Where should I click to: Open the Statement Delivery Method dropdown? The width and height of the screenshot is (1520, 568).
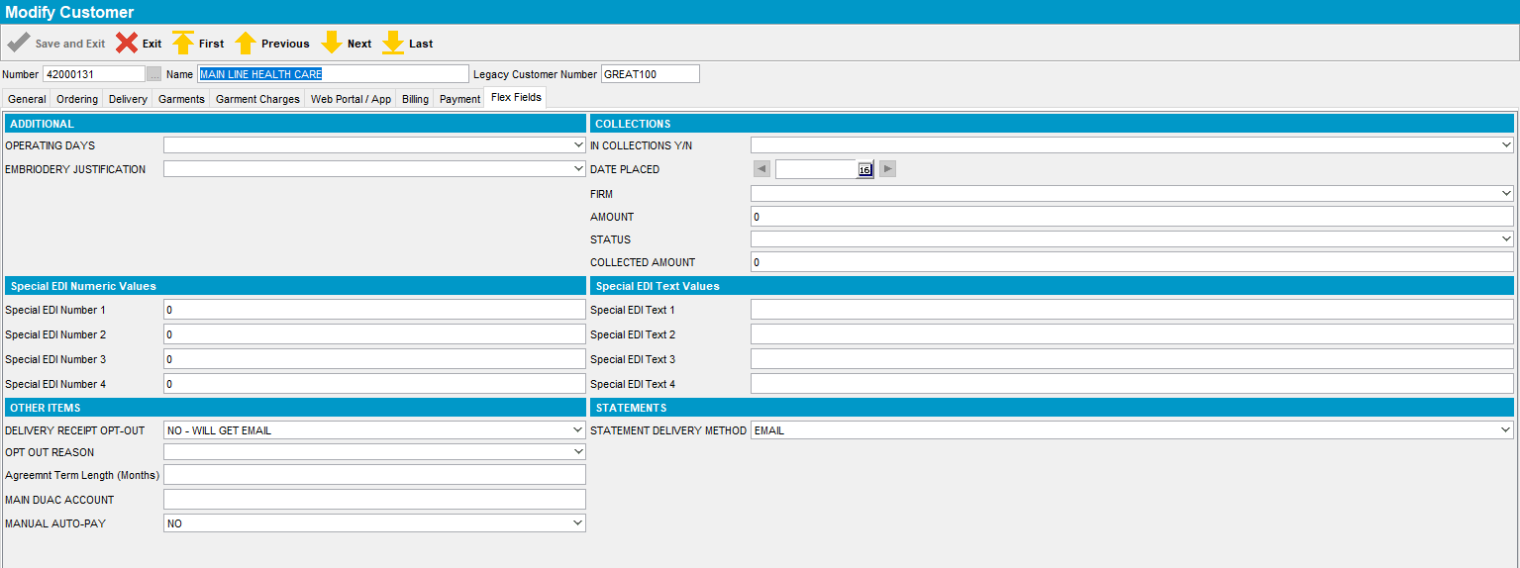coord(1506,430)
